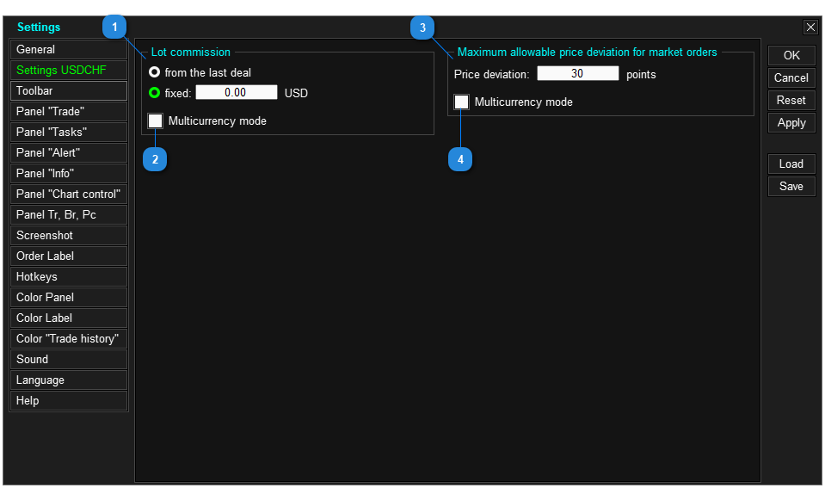Confirm settings with the OK button
This screenshot has height=488, width=825.
click(791, 55)
